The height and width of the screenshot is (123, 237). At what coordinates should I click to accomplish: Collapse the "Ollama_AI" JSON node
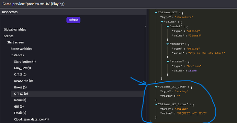(156, 13)
